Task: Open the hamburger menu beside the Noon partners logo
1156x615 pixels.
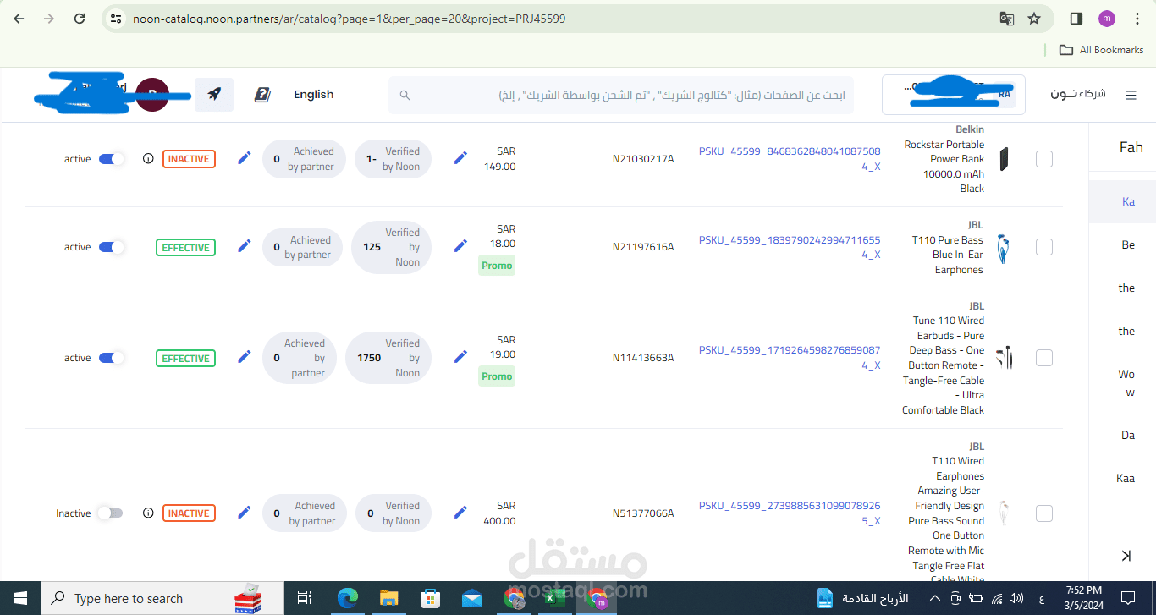Action: point(1131,95)
